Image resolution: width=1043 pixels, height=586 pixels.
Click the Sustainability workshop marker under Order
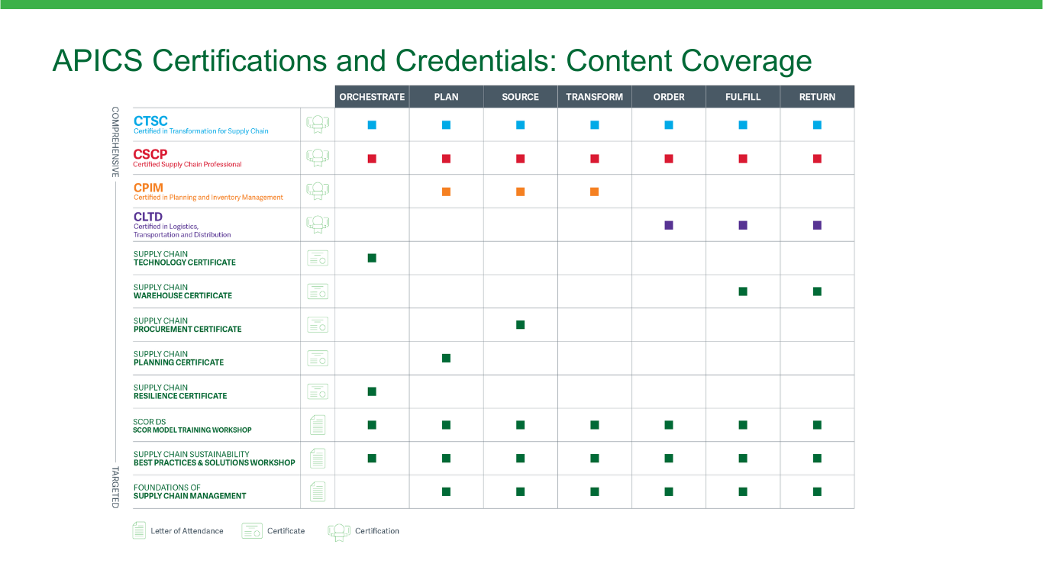click(669, 459)
